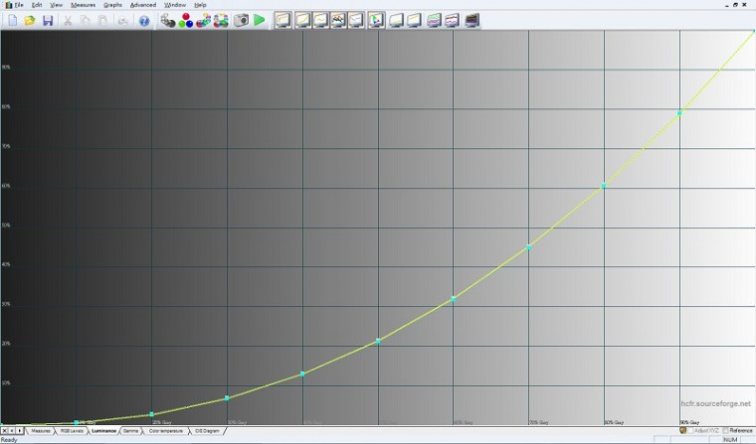Open the Help menu
This screenshot has height=444, width=756.
pyautogui.click(x=200, y=5)
